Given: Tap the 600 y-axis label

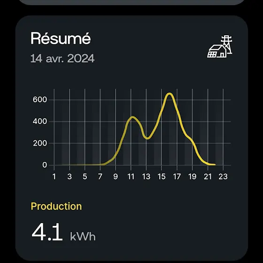Looking at the screenshot, I should [x=40, y=100].
